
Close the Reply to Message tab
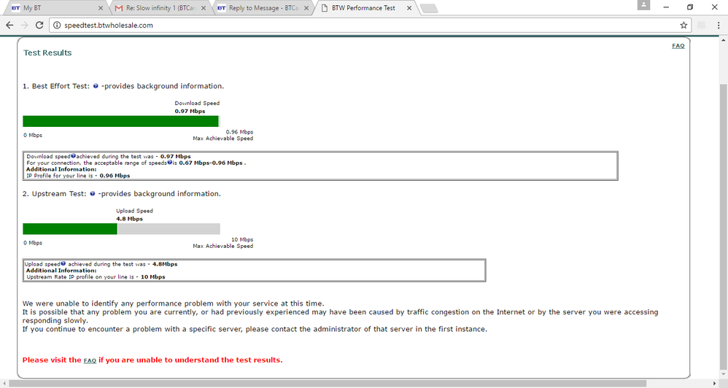pos(306,8)
